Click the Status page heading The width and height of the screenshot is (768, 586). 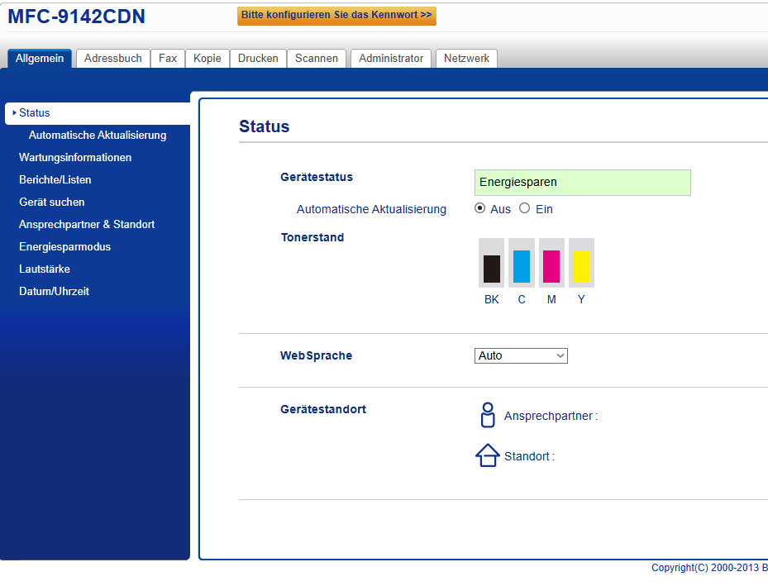(x=264, y=126)
